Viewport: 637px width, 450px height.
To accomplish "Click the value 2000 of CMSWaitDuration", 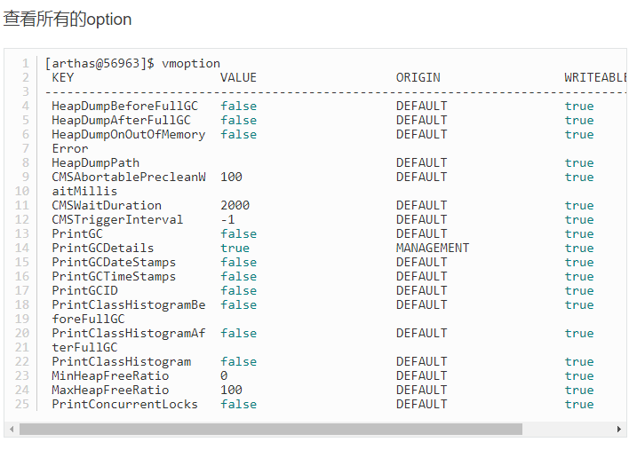I will click(x=235, y=205).
